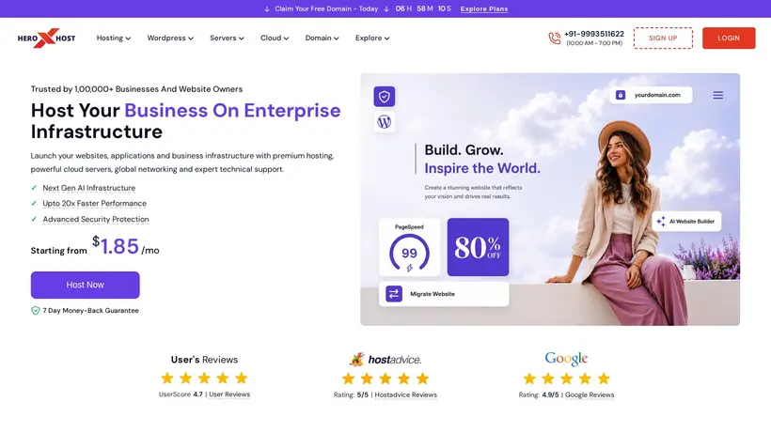Click the AI Website Builder label

(x=692, y=222)
